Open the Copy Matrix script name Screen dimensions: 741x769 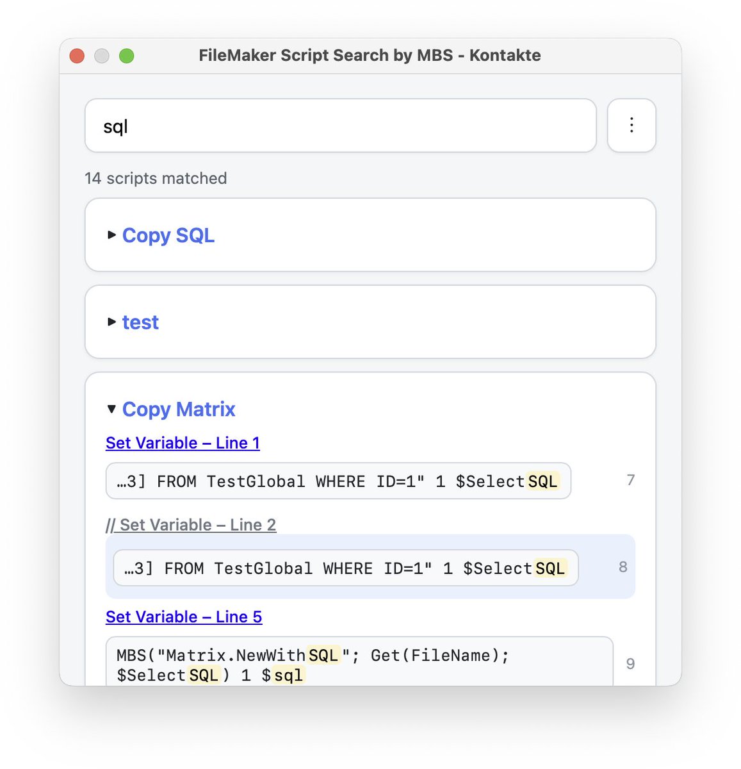(x=179, y=409)
